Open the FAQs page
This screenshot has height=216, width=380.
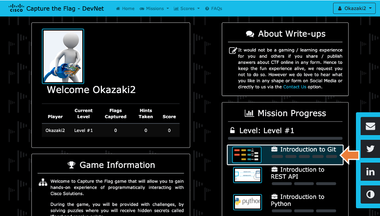point(214,9)
